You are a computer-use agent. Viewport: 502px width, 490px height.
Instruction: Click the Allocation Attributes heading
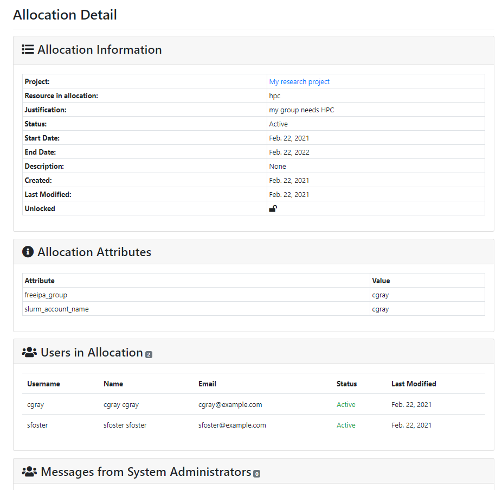(94, 252)
